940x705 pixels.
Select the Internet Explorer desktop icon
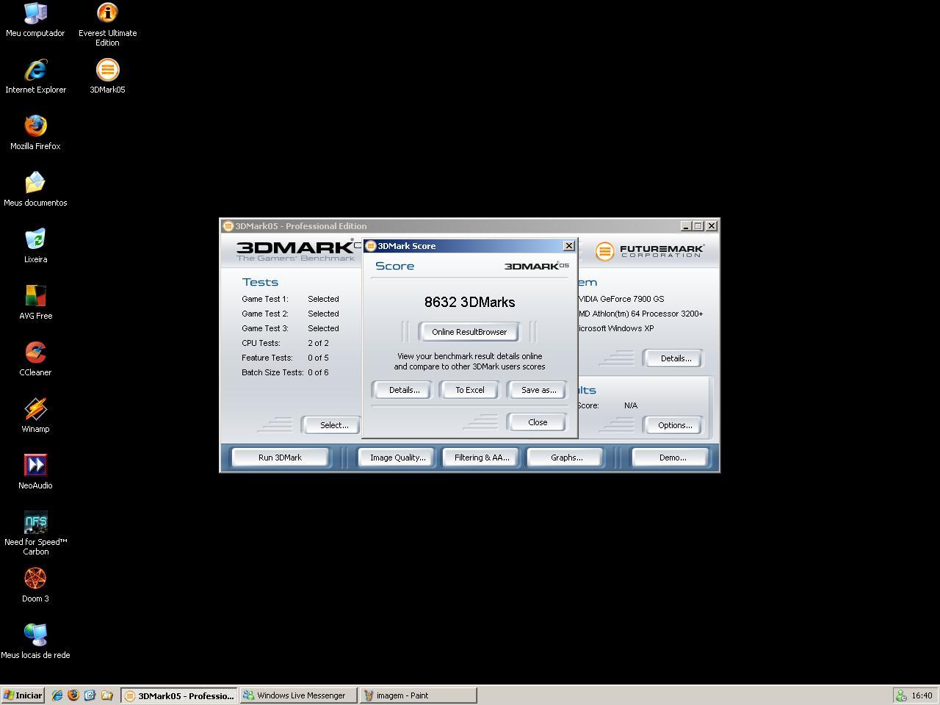click(35, 76)
